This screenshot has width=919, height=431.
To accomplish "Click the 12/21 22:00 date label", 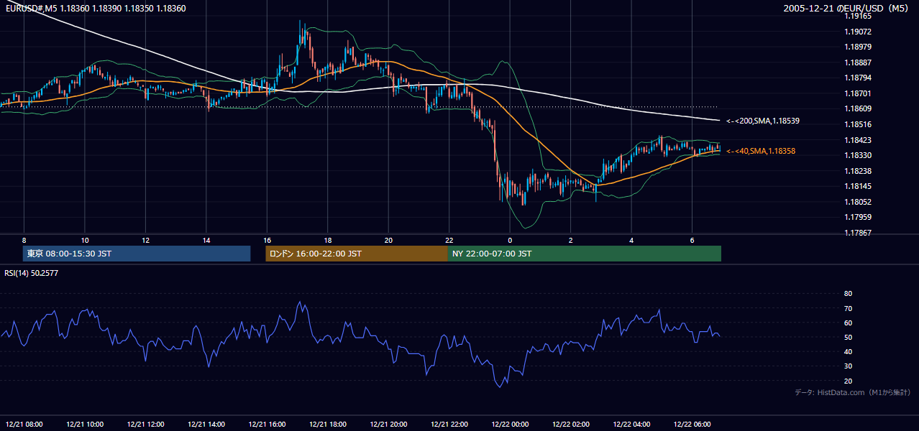I will click(449, 424).
